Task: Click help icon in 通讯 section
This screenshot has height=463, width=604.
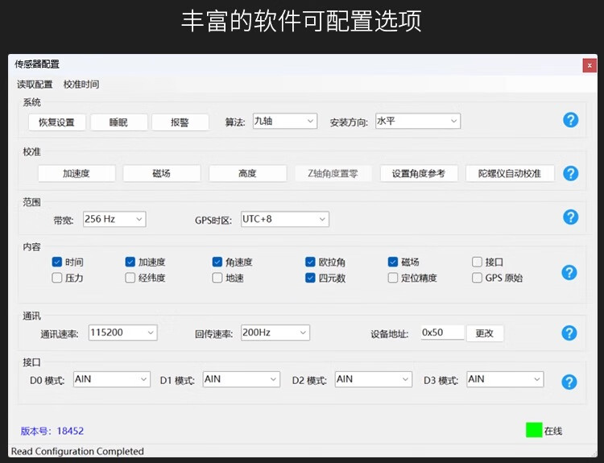Action: (569, 333)
